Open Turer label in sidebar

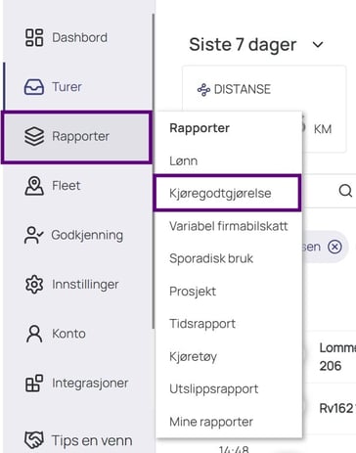[x=67, y=87]
